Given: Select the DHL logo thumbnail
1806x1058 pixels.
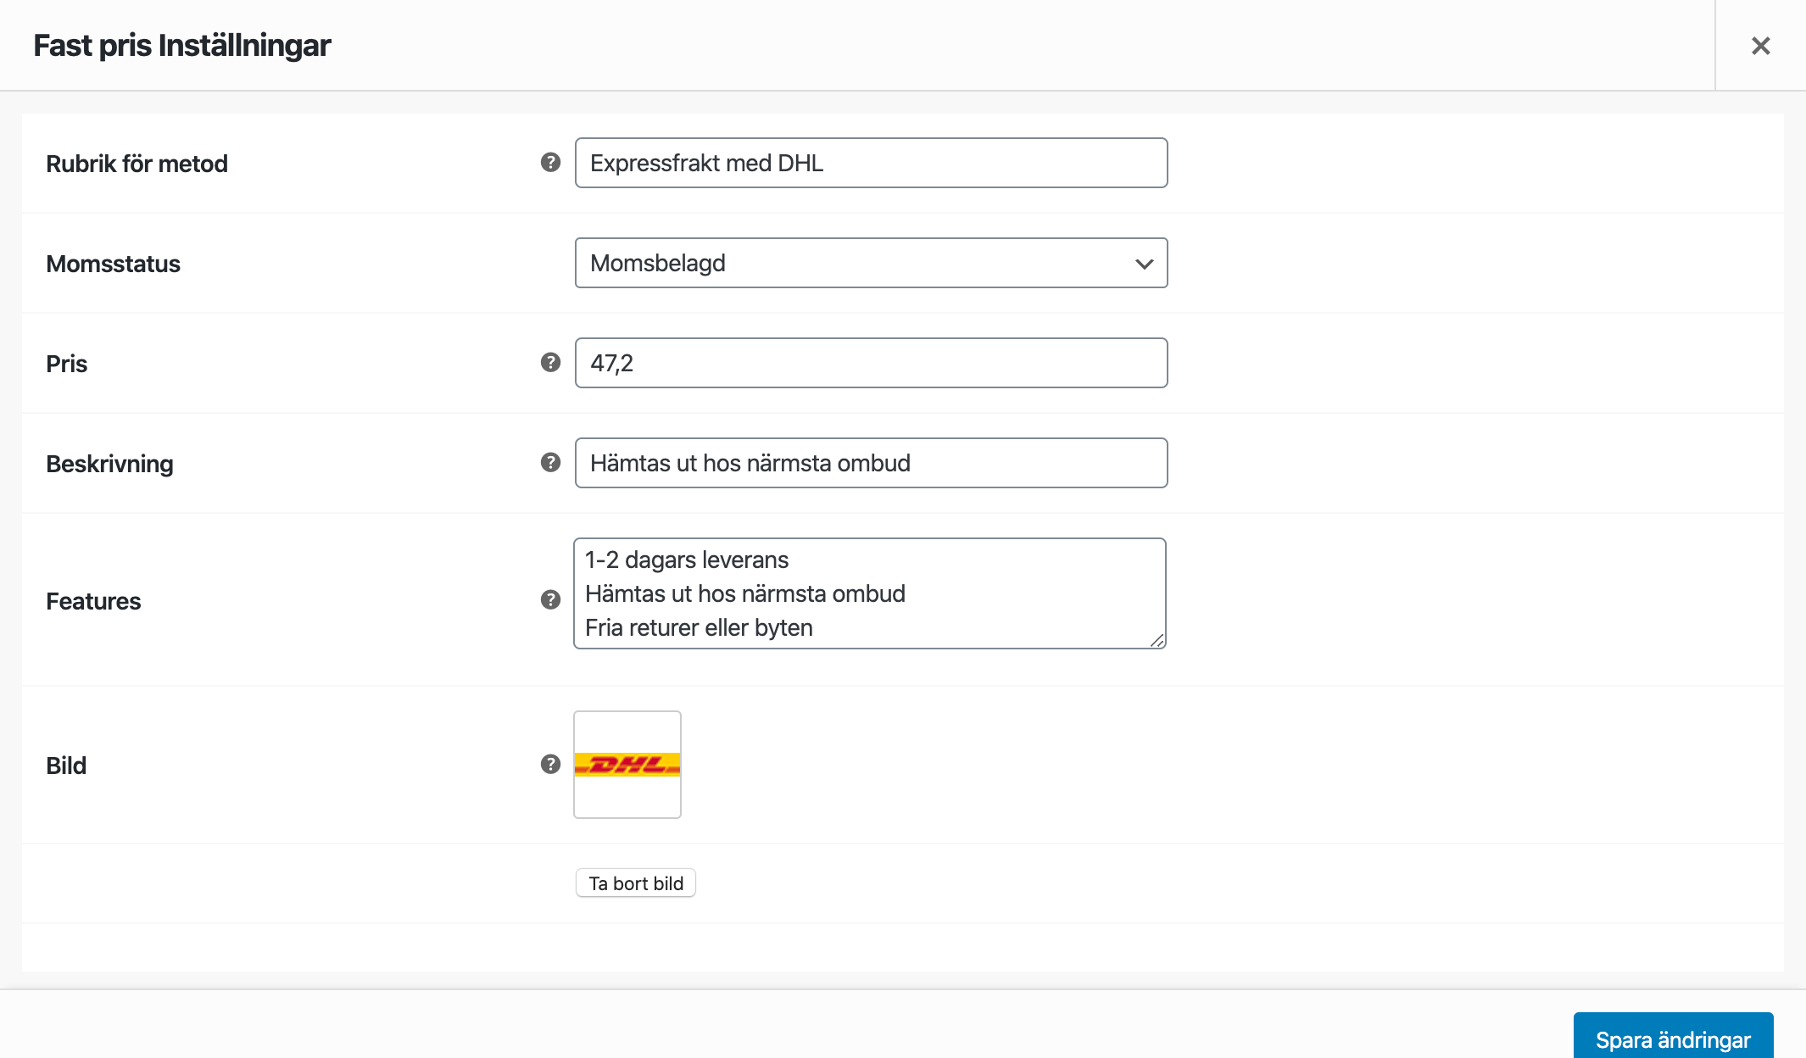Looking at the screenshot, I should point(627,765).
